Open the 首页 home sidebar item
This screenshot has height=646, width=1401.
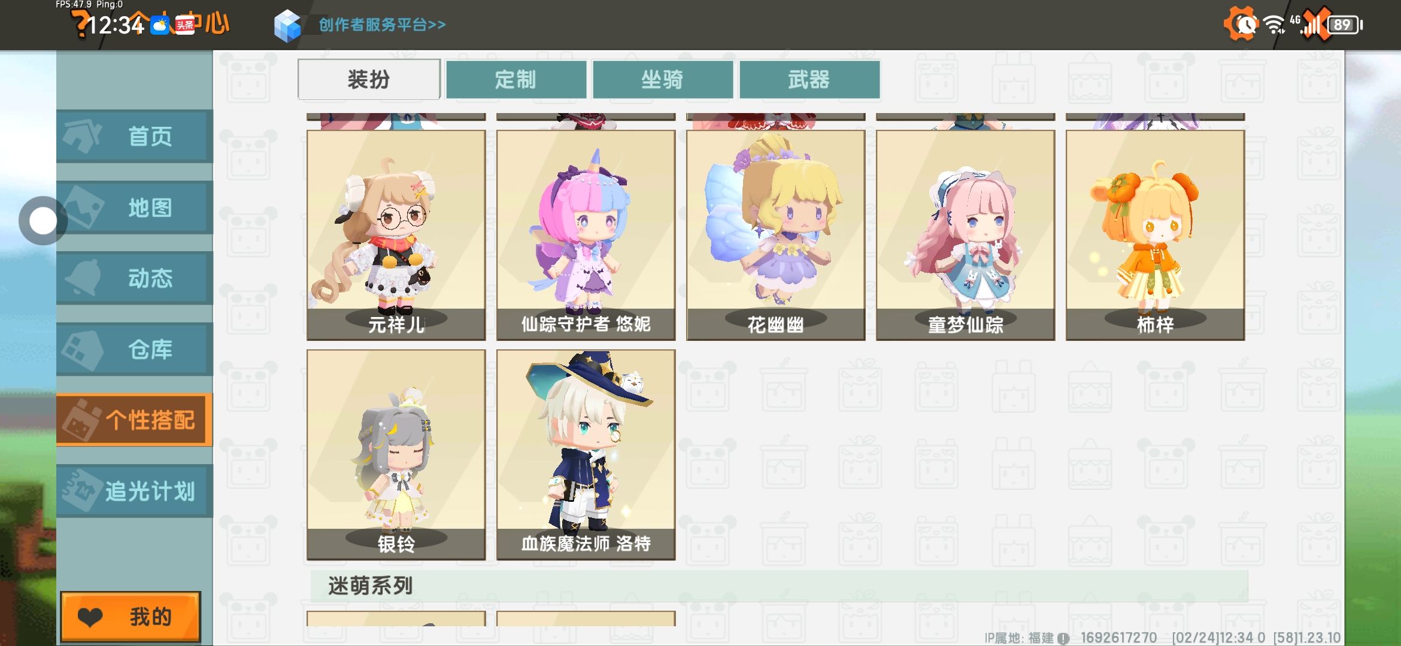(x=135, y=136)
